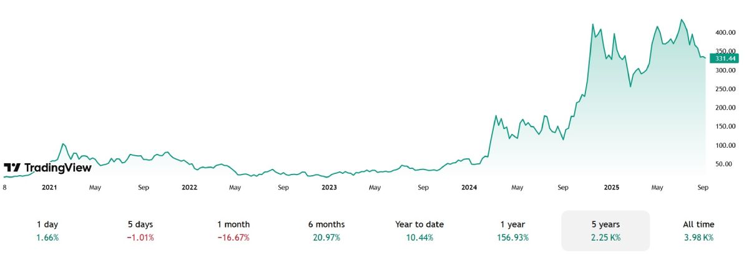The width and height of the screenshot is (749, 263).
Task: Click the 200.00 price scale label
Action: click(x=724, y=108)
